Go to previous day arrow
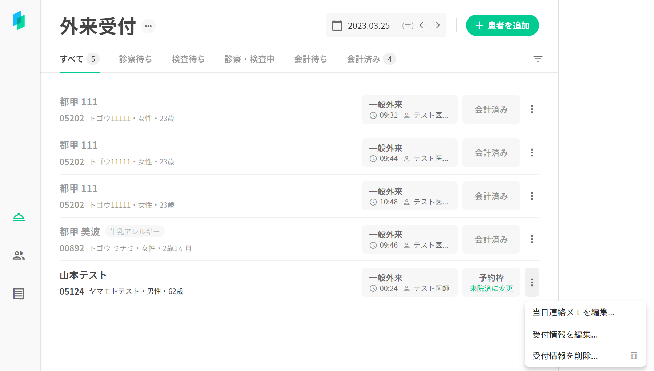Image resolution: width=654 pixels, height=371 pixels. click(x=422, y=25)
